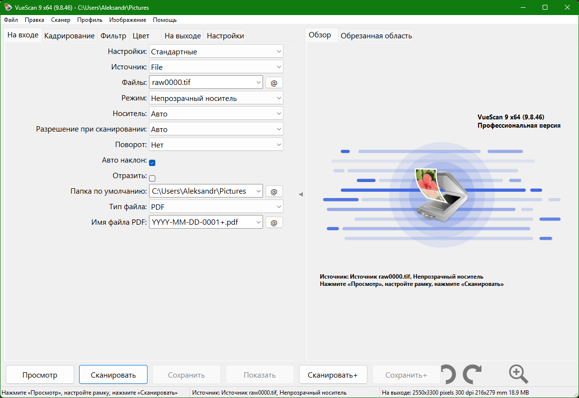Disable the Авто наклон checkbox
This screenshot has height=398, width=579.
(x=152, y=163)
